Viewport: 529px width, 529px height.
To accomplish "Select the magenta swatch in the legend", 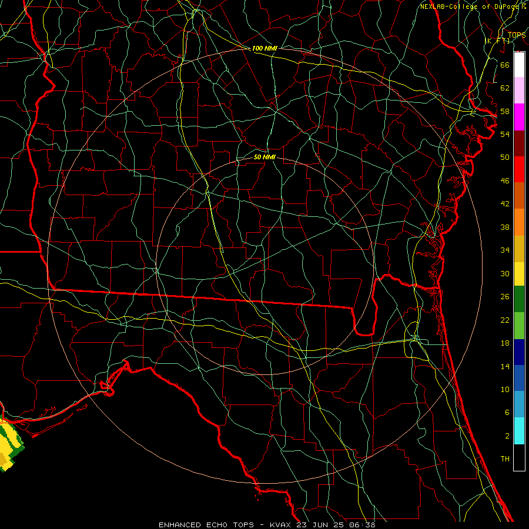I will [x=519, y=117].
